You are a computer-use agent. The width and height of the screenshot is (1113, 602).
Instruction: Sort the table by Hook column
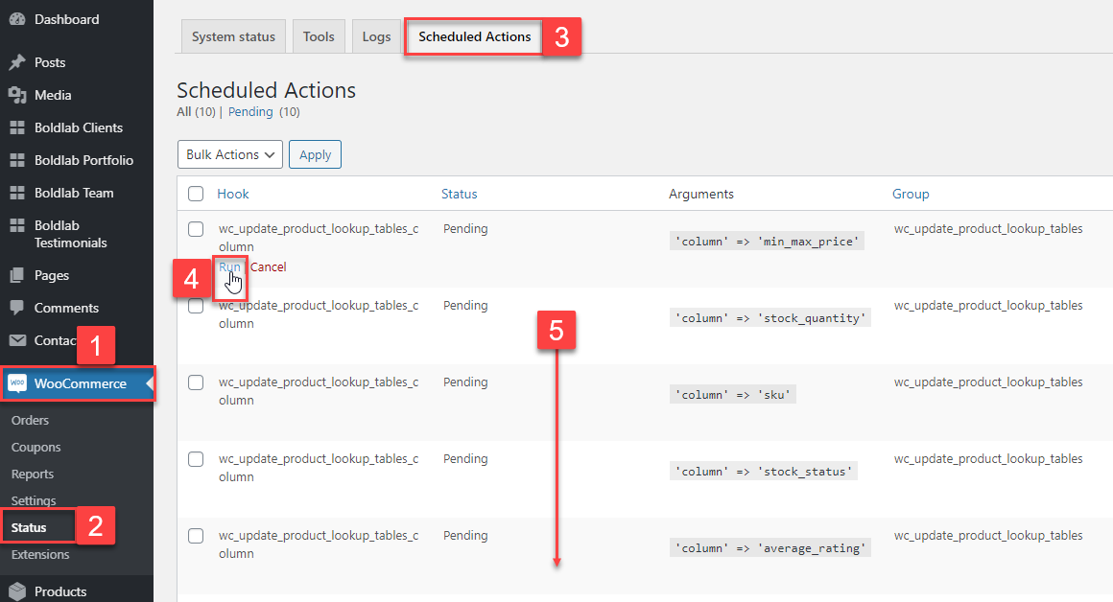[233, 194]
